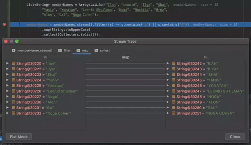251x145 pixels.
Task: Select the String@30246 "YONATAN" row
Action: point(205,85)
